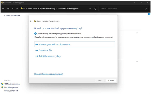Go back in the BitLocker wizard
The width and height of the screenshot is (151, 94).
click(x=31, y=21)
